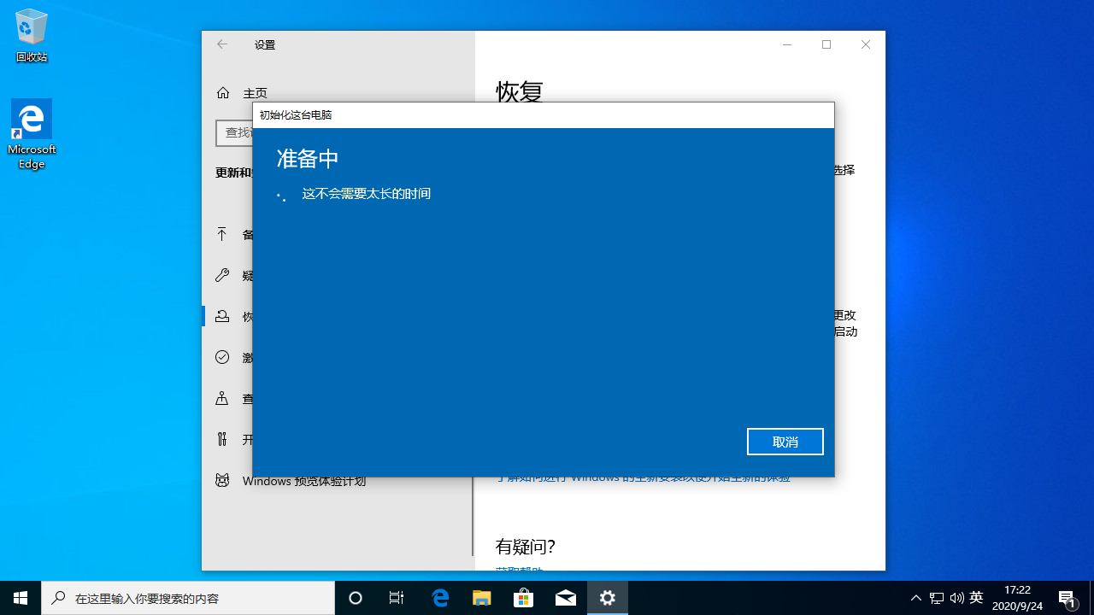Viewport: 1094px width, 615px height.
Task: Select the troubleshoot wrench icon in sidebar
Action: (222, 275)
